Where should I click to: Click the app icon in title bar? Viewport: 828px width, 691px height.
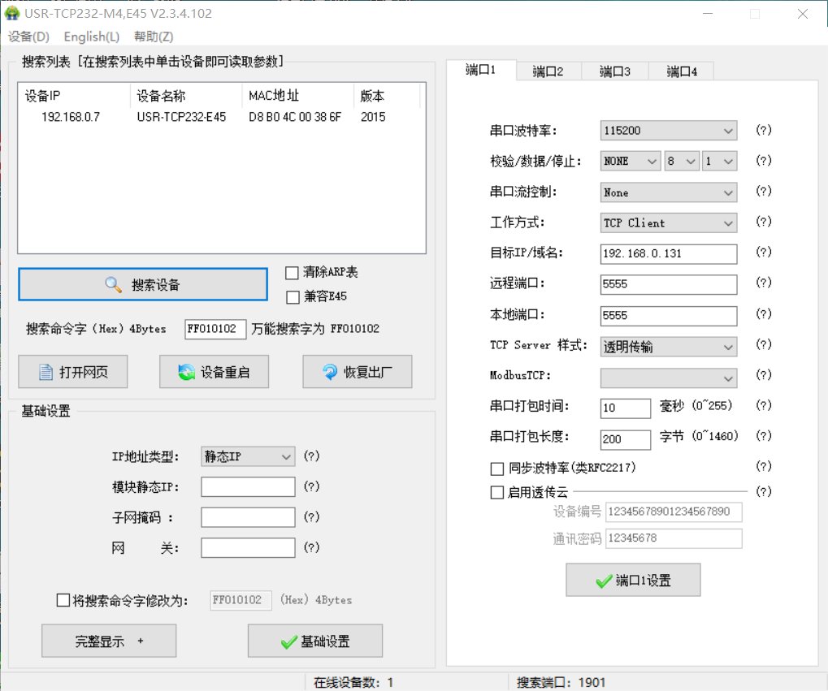click(x=11, y=13)
